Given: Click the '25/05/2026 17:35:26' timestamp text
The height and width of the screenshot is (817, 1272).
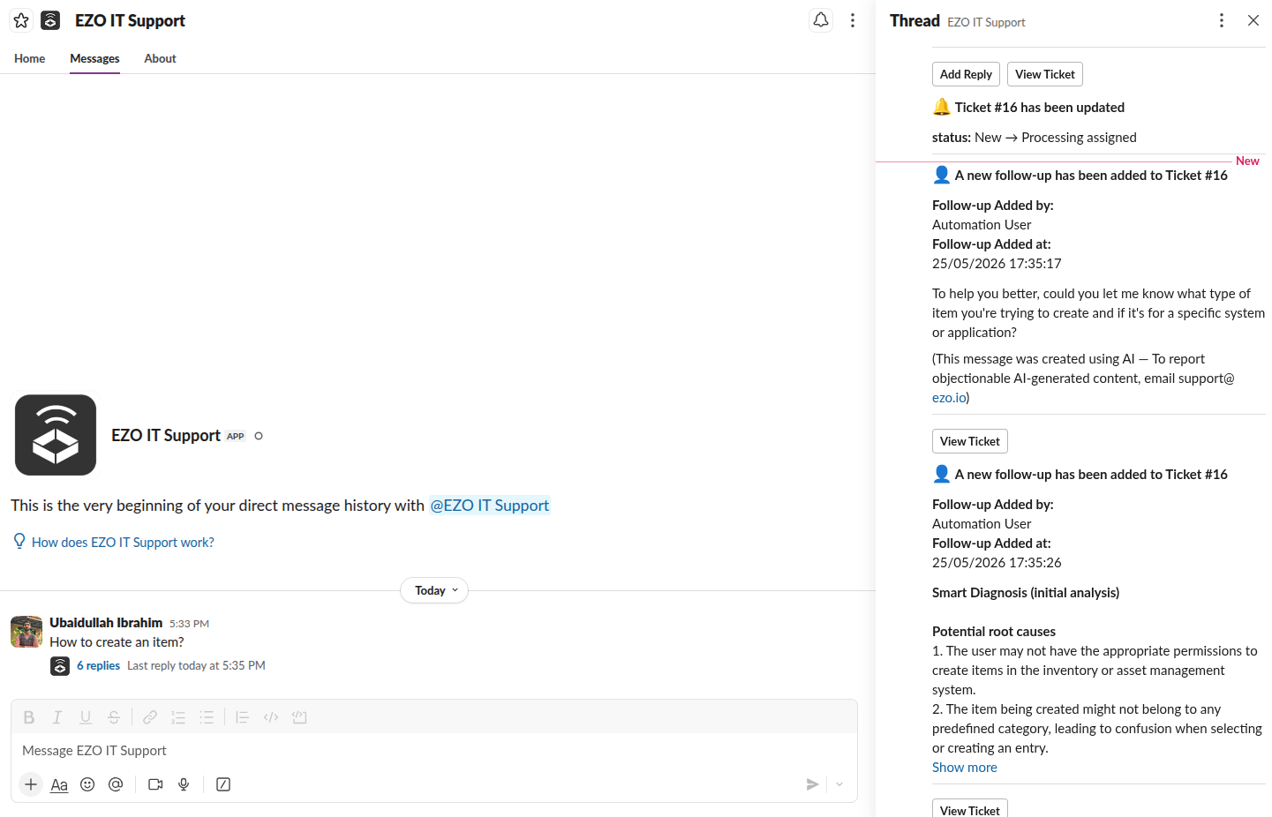Looking at the screenshot, I should click(997, 563).
